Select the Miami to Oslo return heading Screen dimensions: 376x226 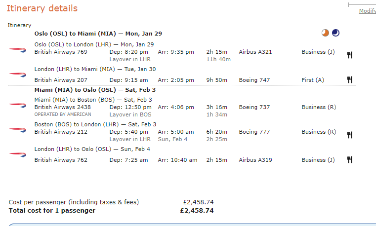95,90
